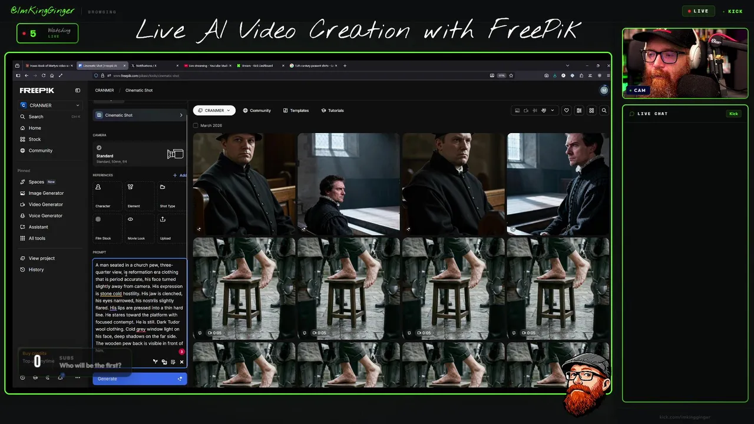Screen dimensions: 754x424
Task: Switch to the Community tab
Action: click(257, 110)
